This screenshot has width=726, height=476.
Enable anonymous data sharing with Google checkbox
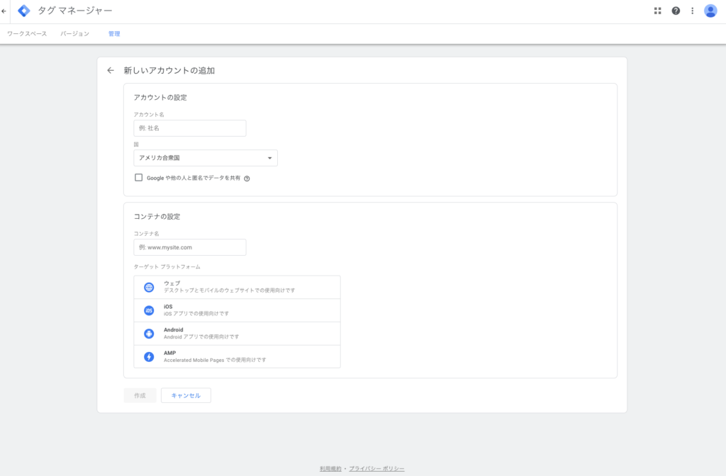coord(138,178)
